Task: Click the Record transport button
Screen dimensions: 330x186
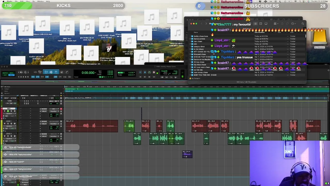Action: click(154, 72)
